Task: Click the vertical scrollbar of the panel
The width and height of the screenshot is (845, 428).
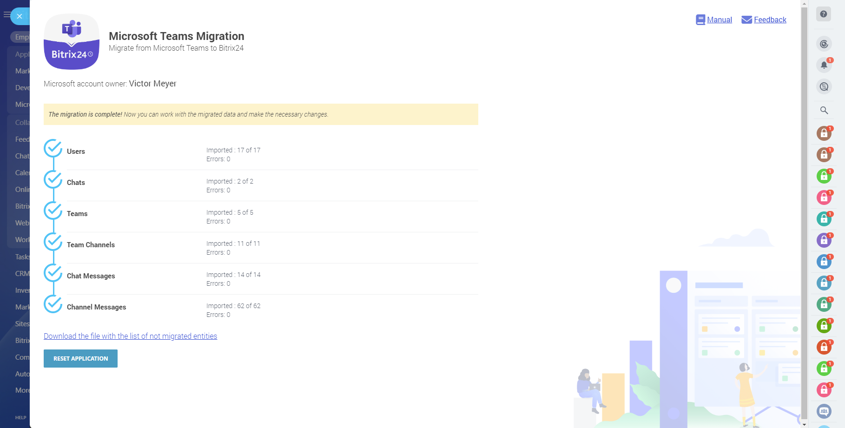Action: pos(804,209)
